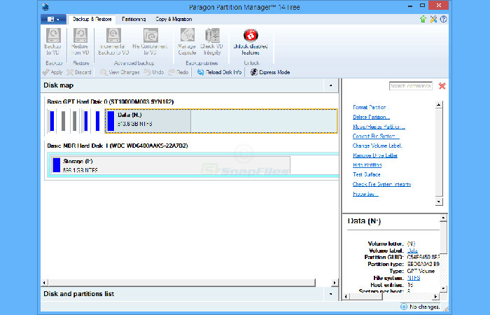Click the Redo toolbar button
The height and width of the screenshot is (315, 490).
click(x=178, y=72)
